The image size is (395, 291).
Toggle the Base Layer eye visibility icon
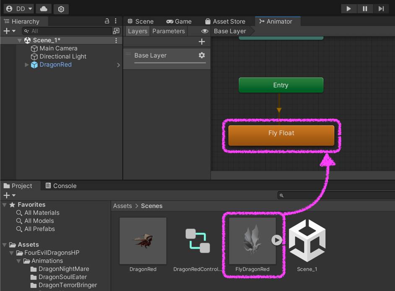(x=205, y=31)
